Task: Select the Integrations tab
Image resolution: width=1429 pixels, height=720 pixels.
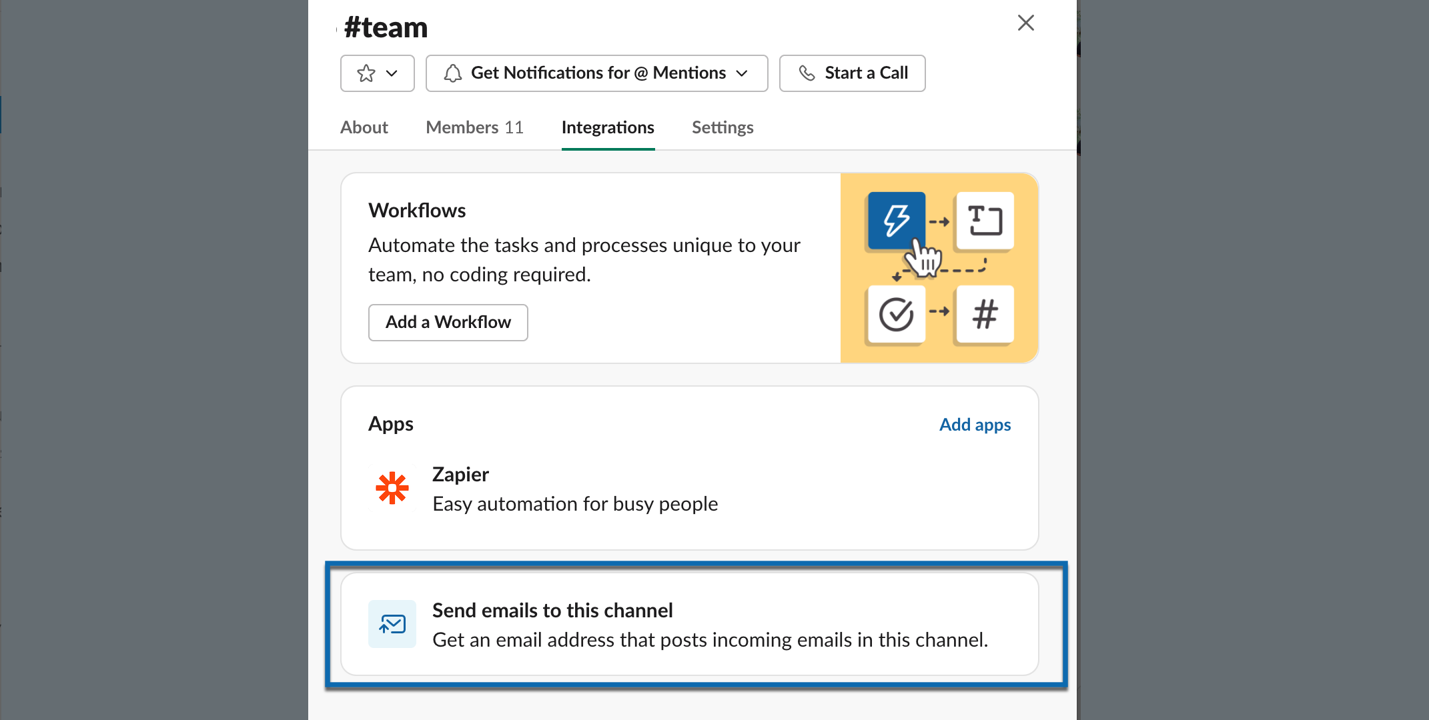Action: coord(607,127)
